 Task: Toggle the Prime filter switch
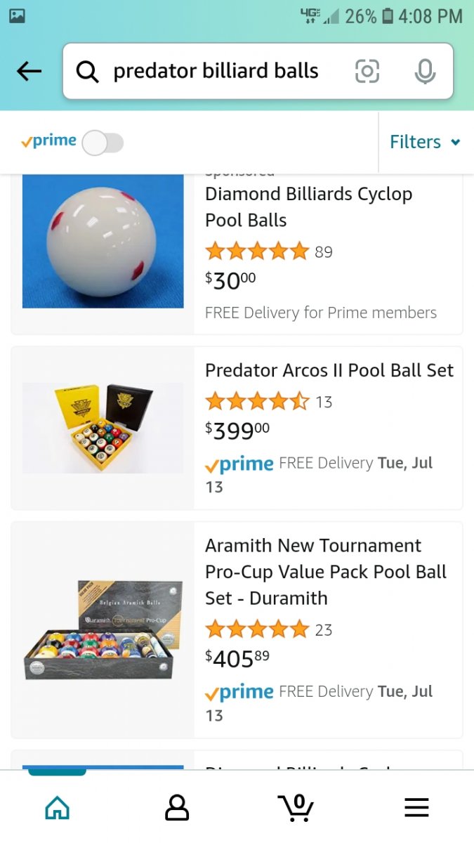coord(103,143)
